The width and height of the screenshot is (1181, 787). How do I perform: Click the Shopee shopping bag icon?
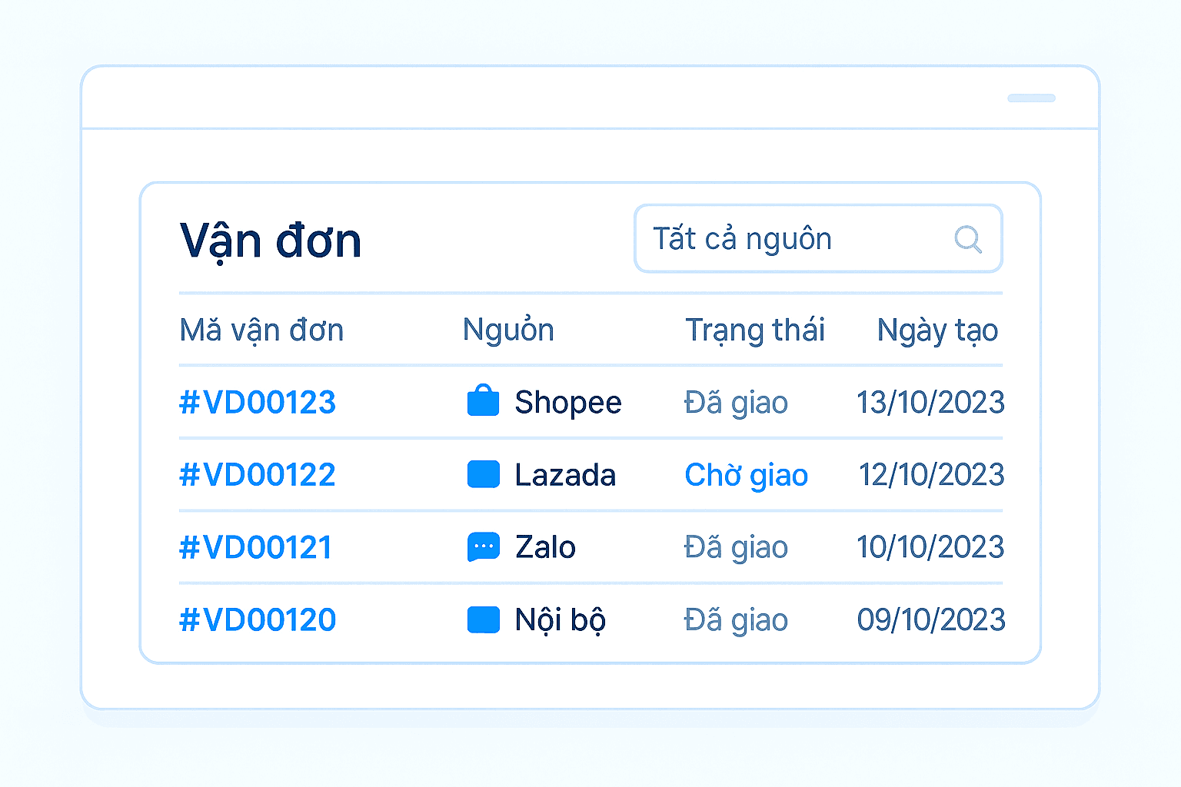pos(483,401)
